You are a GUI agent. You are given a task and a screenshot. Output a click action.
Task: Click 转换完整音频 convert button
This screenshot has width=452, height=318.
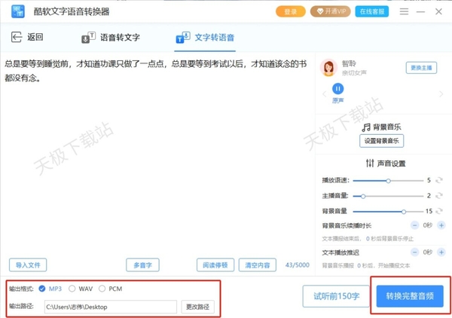(x=410, y=296)
